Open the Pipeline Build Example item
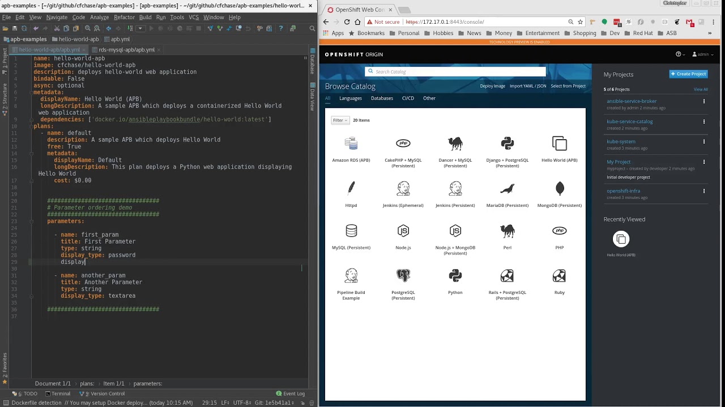Viewport: 725px width, 407px height. (351, 284)
